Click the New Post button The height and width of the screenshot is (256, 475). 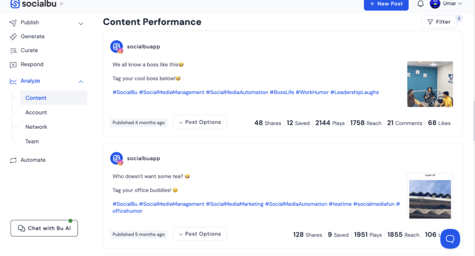click(386, 4)
